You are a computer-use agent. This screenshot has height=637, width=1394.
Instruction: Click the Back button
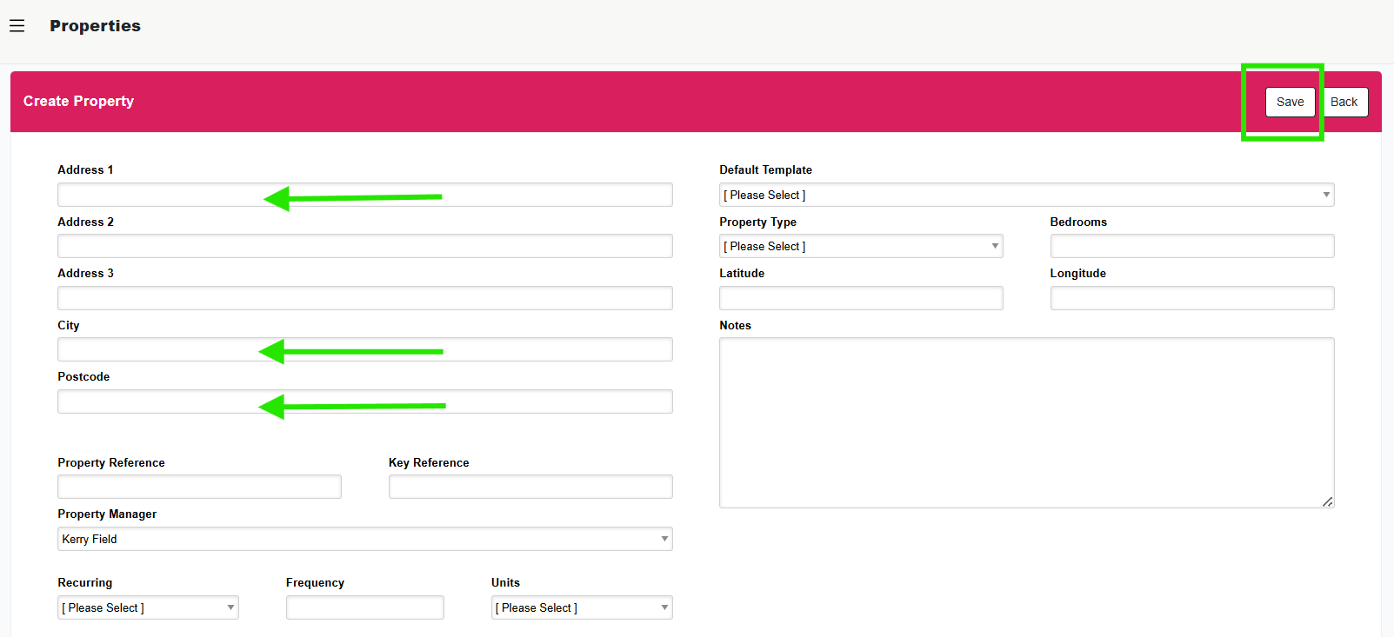pyautogui.click(x=1344, y=102)
